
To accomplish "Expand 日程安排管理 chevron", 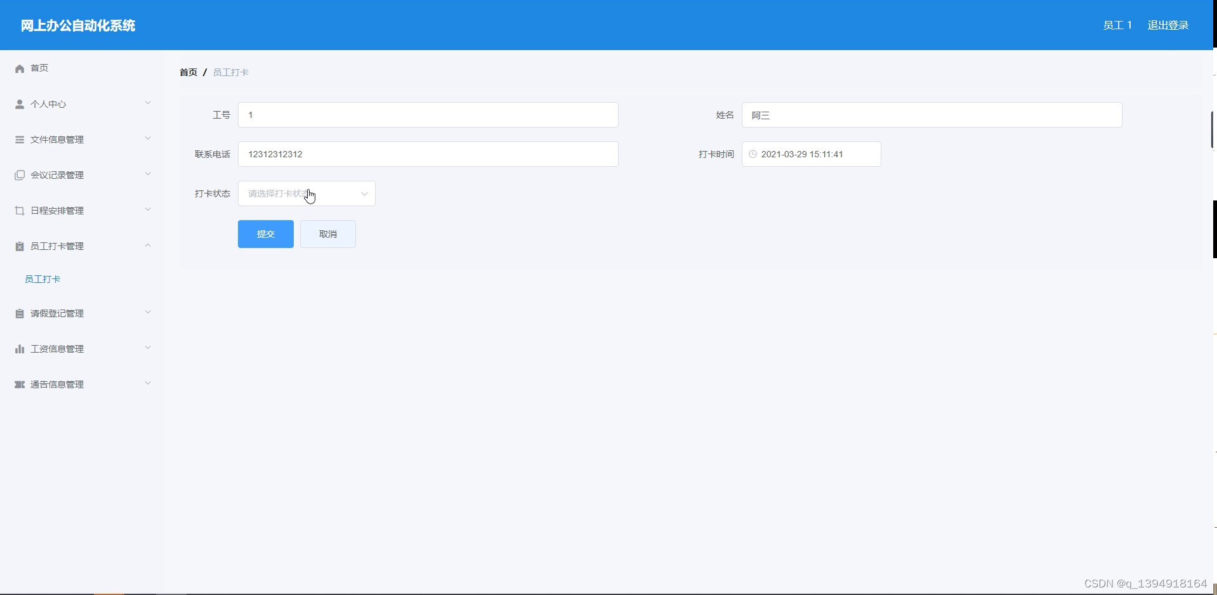I will 148,209.
